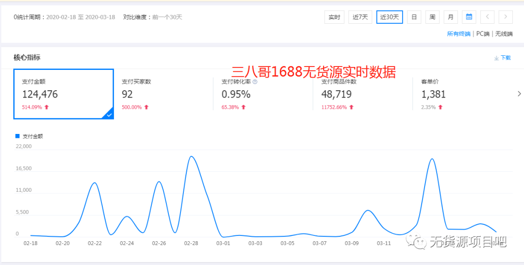
Task: Choose the 周 period button
Action: (432, 17)
